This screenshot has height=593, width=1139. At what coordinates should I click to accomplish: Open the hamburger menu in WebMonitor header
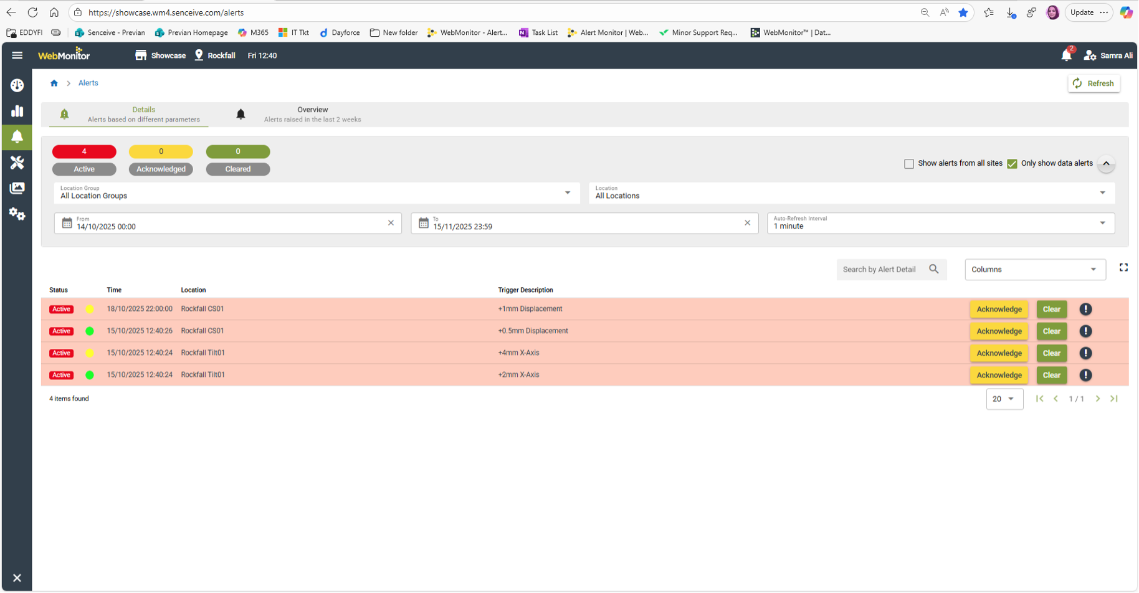pos(17,55)
